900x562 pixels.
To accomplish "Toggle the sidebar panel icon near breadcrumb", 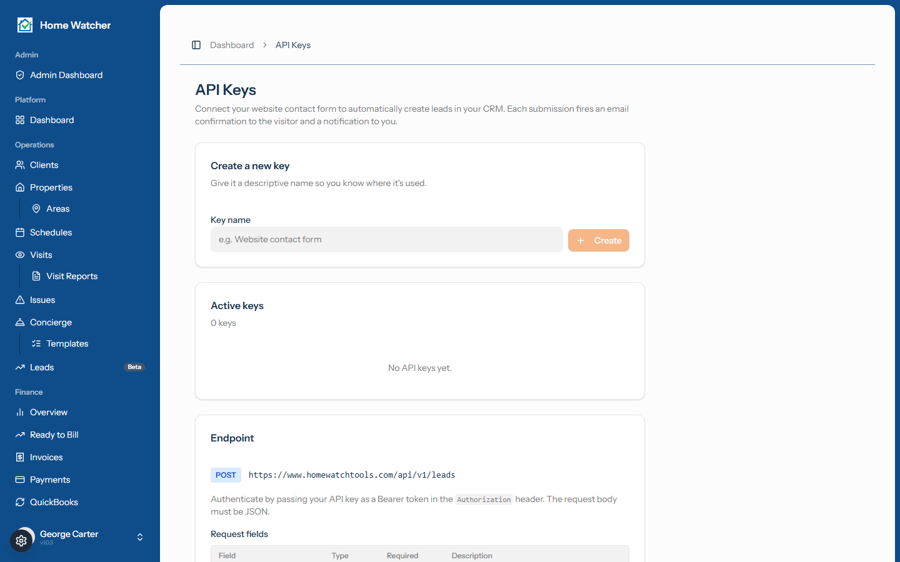I will pos(196,45).
